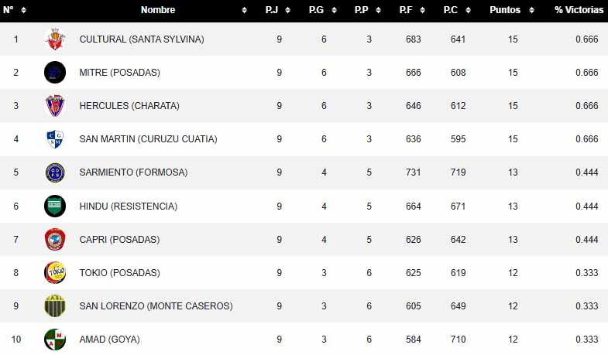Viewport: 608px width, 355px height.
Task: Click the San Martin (Curuzu Cuatia) logo
Action: pyautogui.click(x=55, y=139)
